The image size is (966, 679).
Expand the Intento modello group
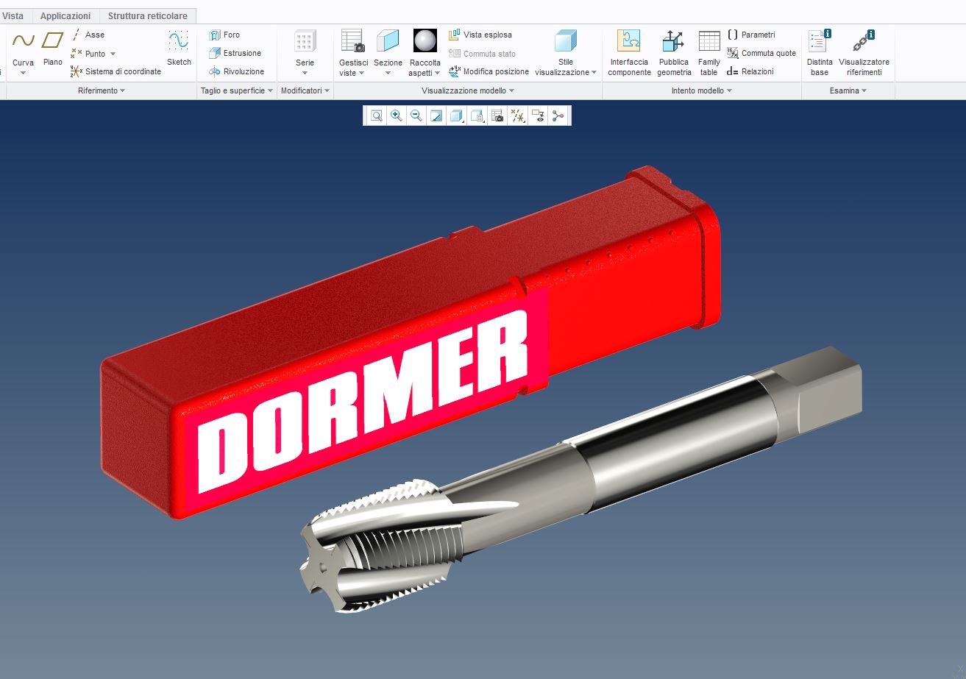pos(702,90)
